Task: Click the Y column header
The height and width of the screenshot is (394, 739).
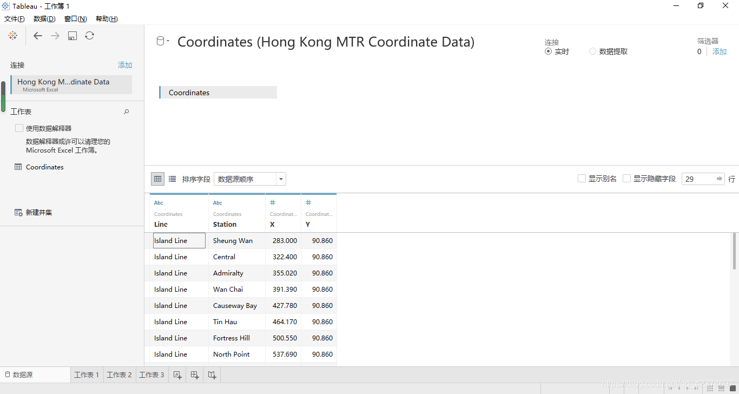Action: pos(319,214)
